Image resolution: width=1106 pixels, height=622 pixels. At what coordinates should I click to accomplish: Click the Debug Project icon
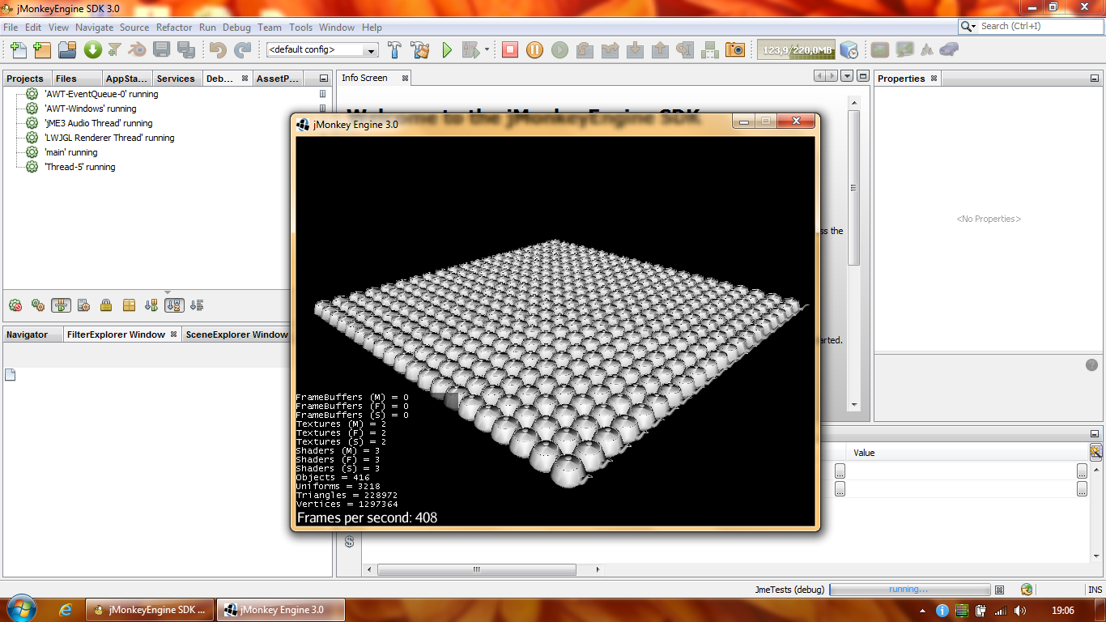point(470,50)
